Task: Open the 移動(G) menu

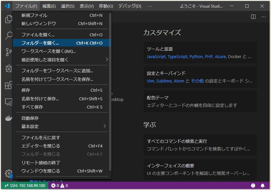Action: click(x=106, y=6)
